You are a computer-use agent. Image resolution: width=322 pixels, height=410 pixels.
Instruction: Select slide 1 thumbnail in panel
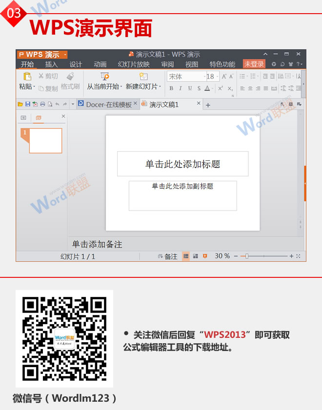(45, 141)
